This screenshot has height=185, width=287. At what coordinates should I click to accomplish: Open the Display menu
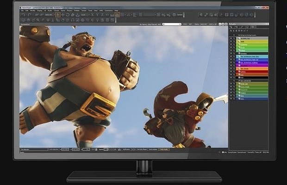click(39, 11)
